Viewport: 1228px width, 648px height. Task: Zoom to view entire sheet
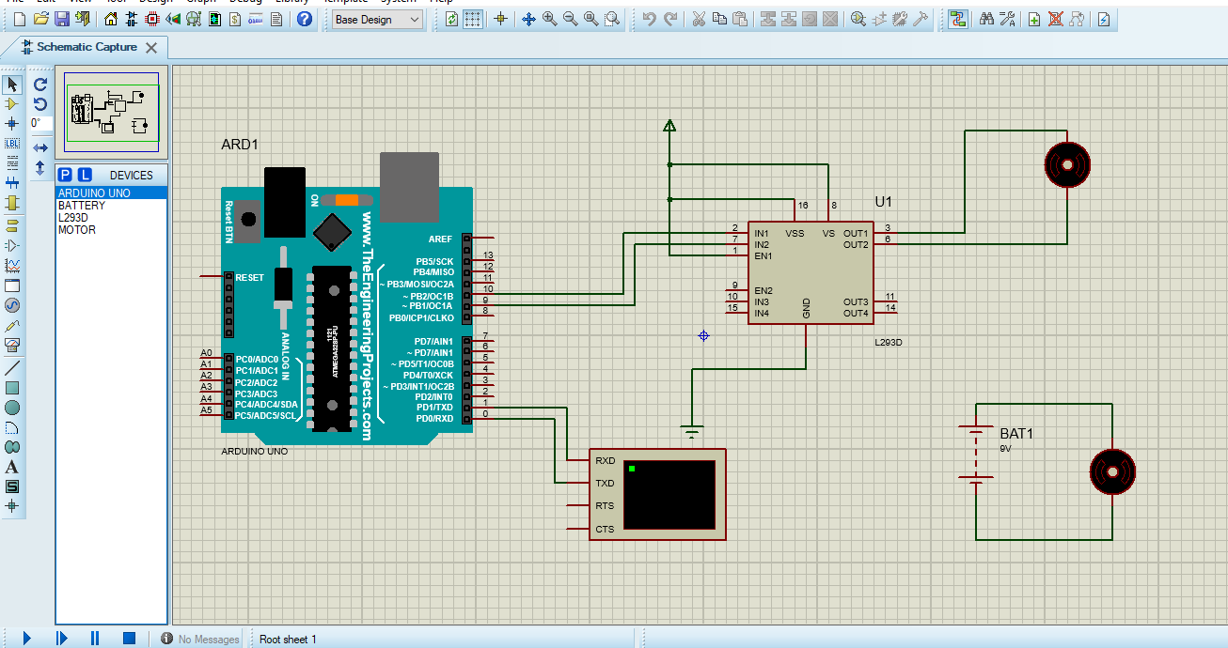pyautogui.click(x=590, y=19)
